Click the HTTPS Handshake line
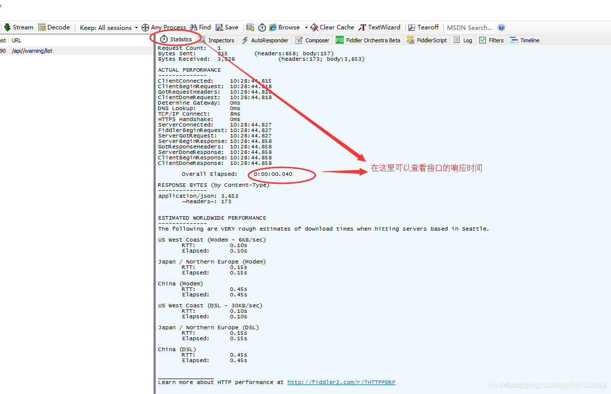 coord(199,120)
